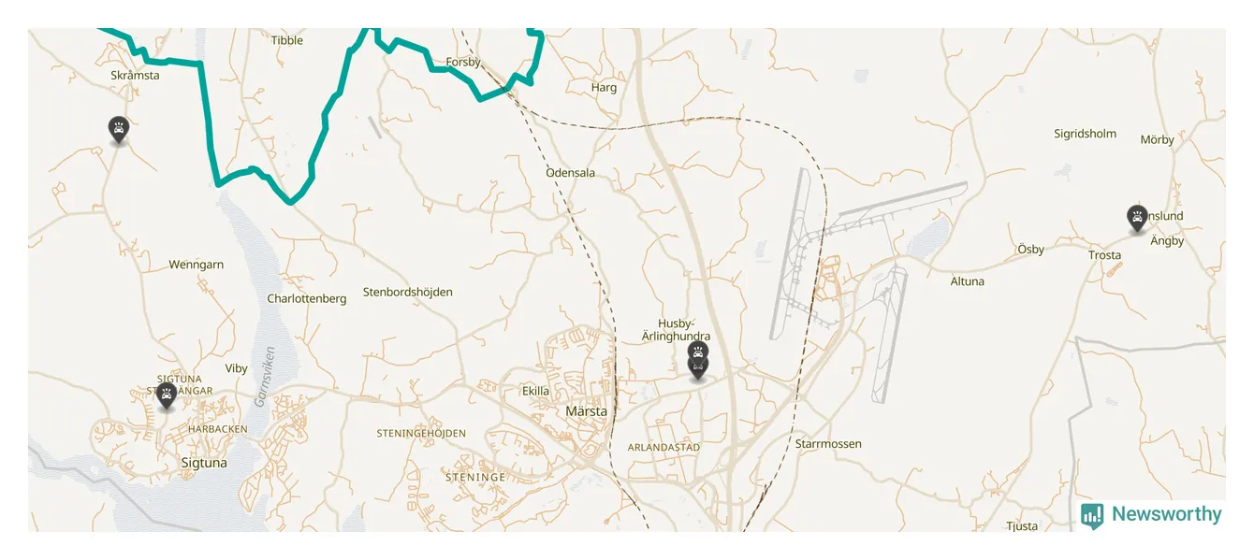Click the Sigtuna town label
The width and height of the screenshot is (1254, 560).
pyautogui.click(x=204, y=463)
